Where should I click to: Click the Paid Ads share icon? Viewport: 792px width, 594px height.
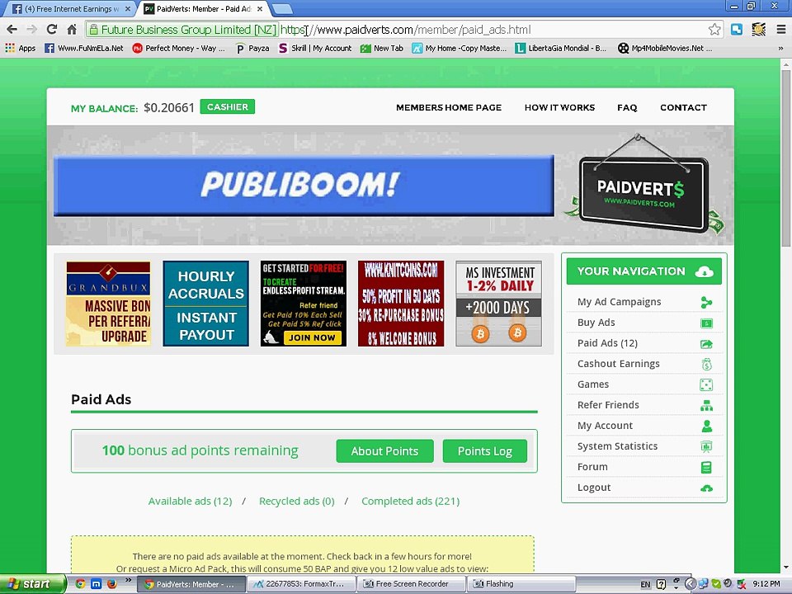(x=706, y=343)
